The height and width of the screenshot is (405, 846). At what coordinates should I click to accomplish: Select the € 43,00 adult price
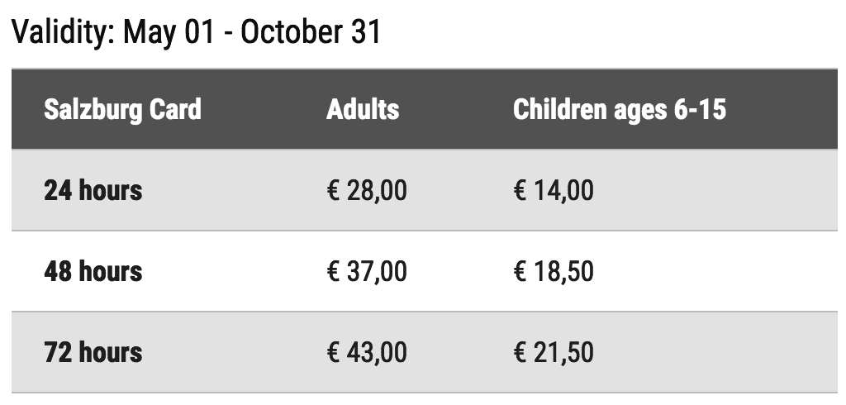[x=367, y=353]
